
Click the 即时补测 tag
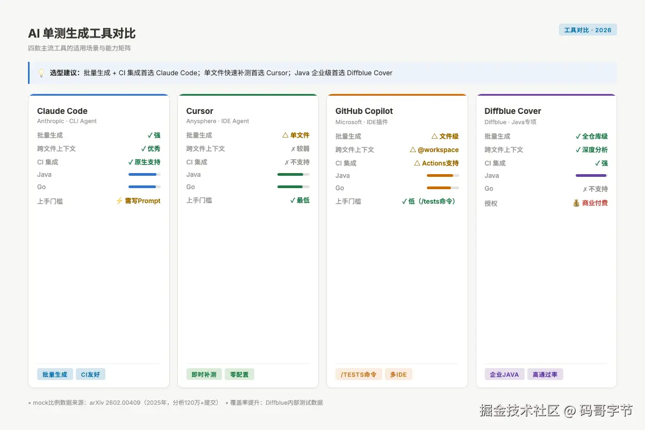tap(204, 375)
